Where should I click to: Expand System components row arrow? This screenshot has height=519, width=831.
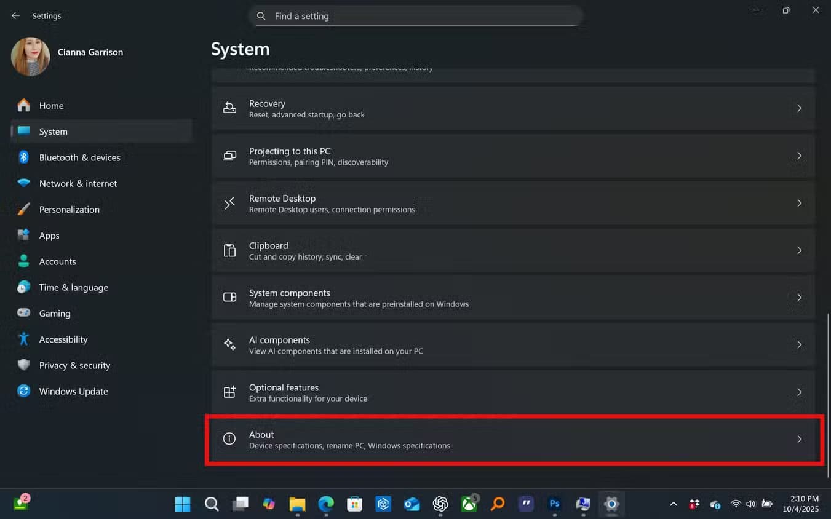[x=799, y=298]
